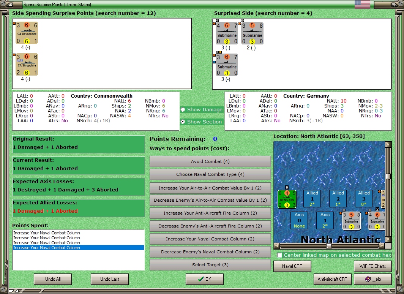
Task: Click the Axis 1 sea box
Action: click(x=325, y=220)
